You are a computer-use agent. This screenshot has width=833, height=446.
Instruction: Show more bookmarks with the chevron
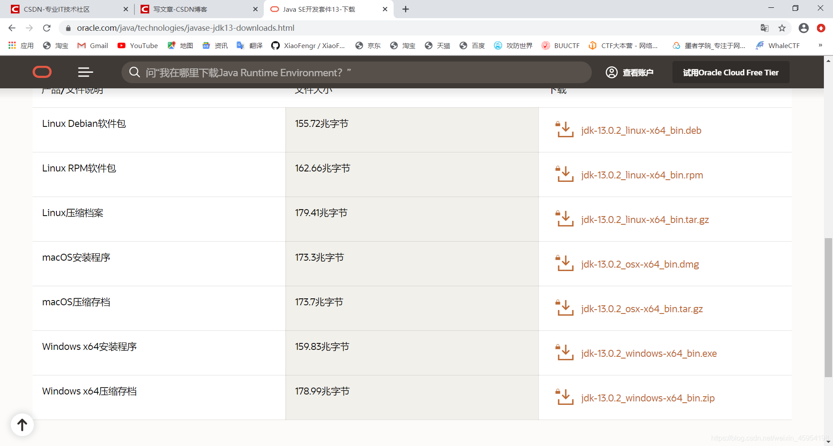coord(820,45)
